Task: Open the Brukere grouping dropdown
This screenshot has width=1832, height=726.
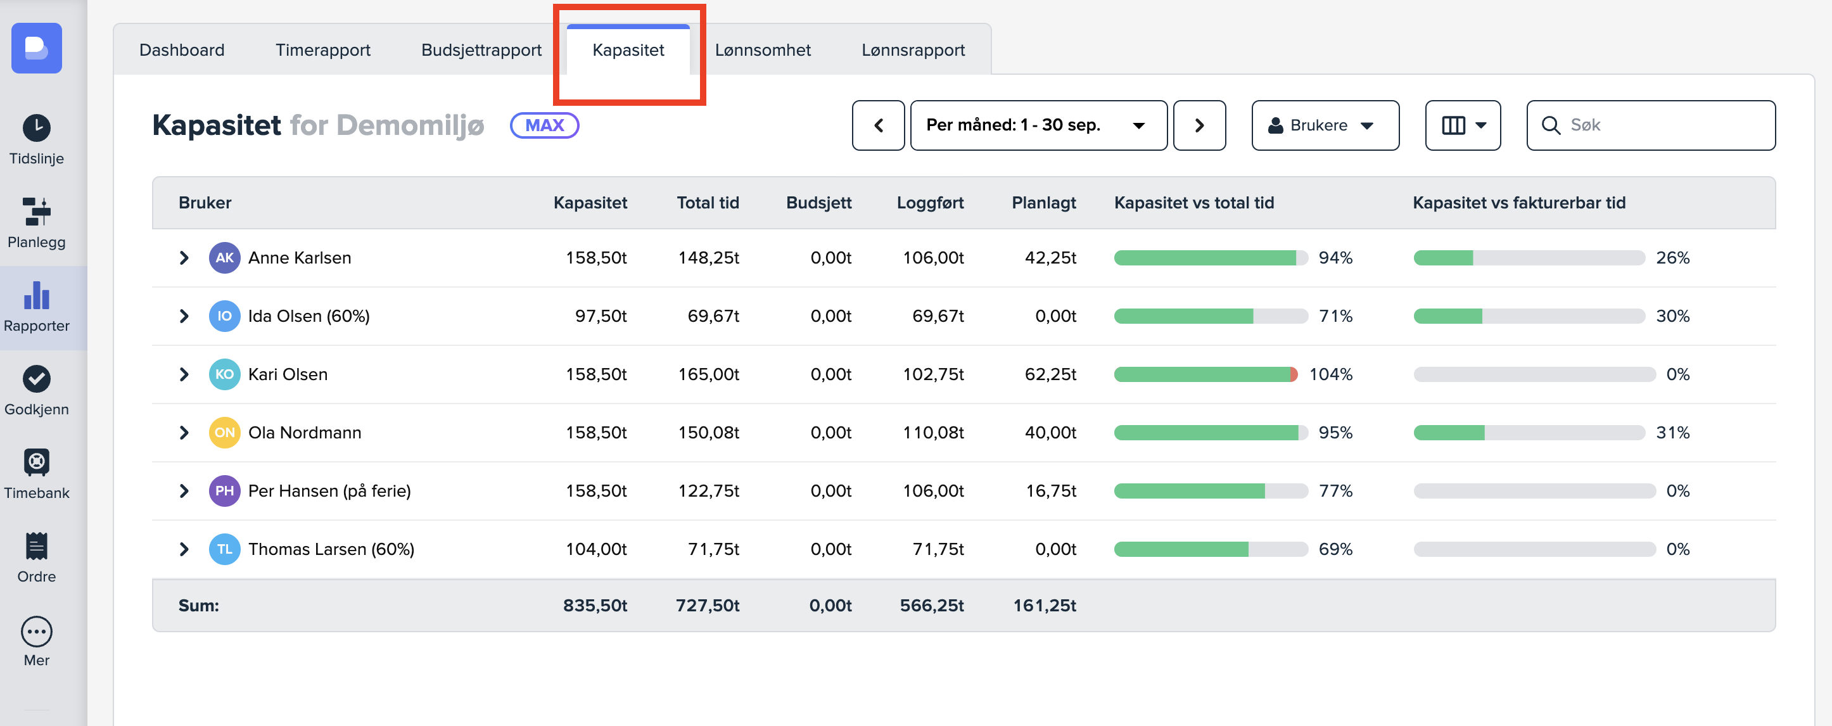Action: [x=1324, y=126]
